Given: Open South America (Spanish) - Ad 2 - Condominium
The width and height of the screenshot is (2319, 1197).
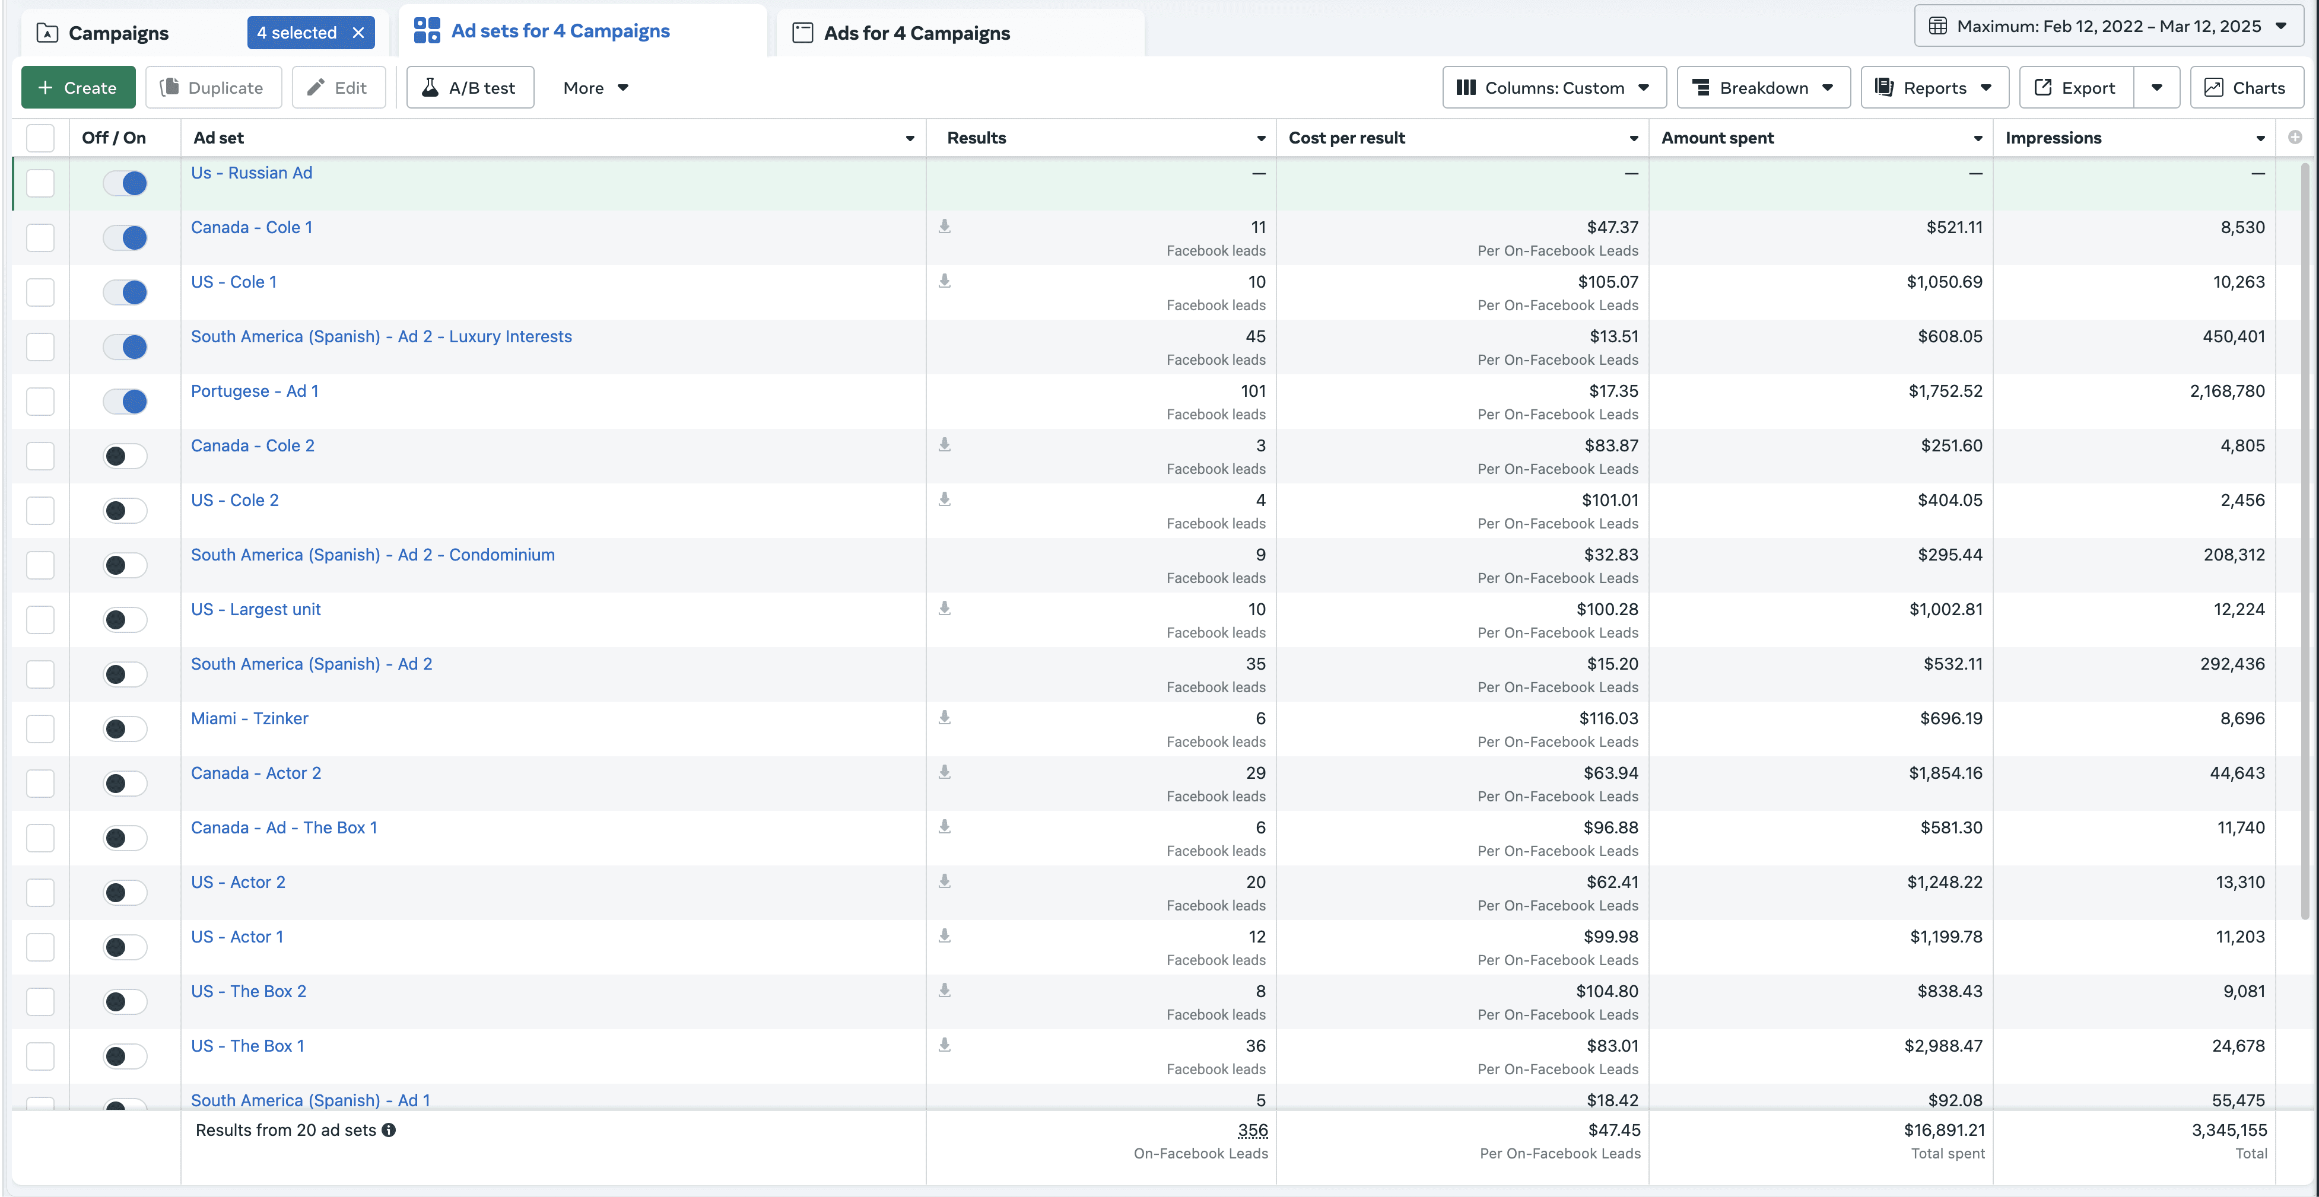Looking at the screenshot, I should 373,555.
